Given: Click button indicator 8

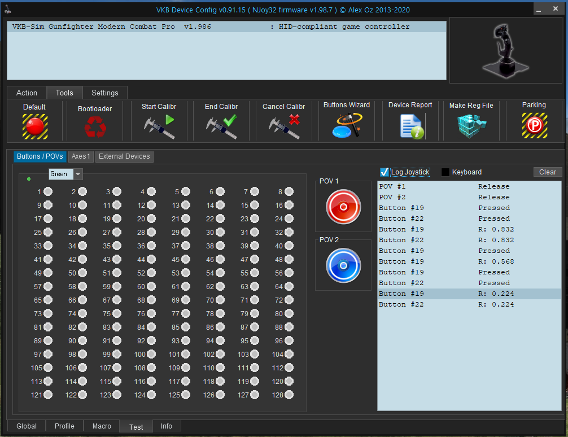Looking at the screenshot, I should pyautogui.click(x=289, y=191).
